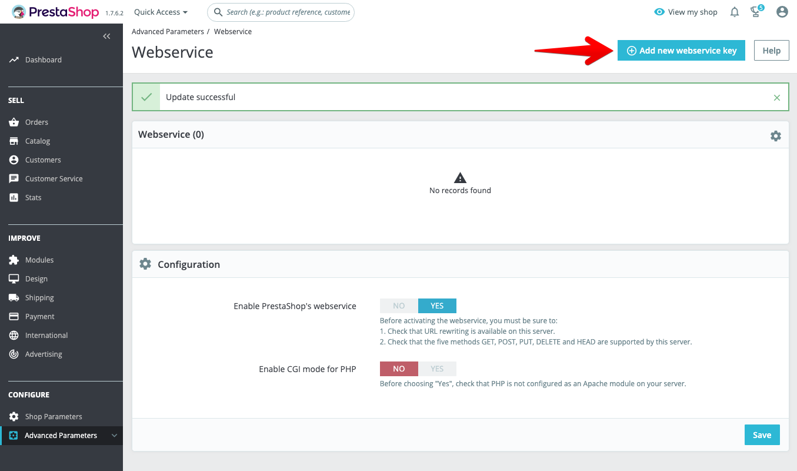Click the Design monitor icon
Viewport: 797px width, 471px height.
tap(14, 279)
